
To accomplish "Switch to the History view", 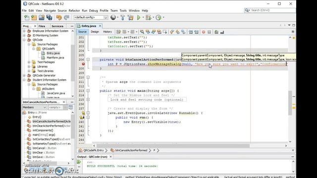I will click(x=107, y=32).
